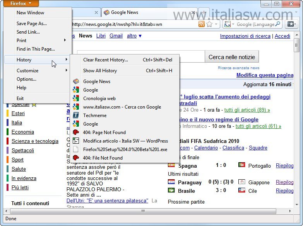Open the Spettacoli section link
The height and width of the screenshot is (226, 303).
23,150
